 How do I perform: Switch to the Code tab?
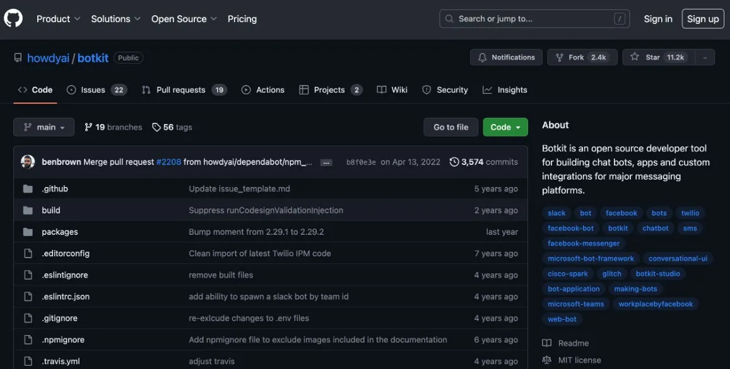click(35, 90)
